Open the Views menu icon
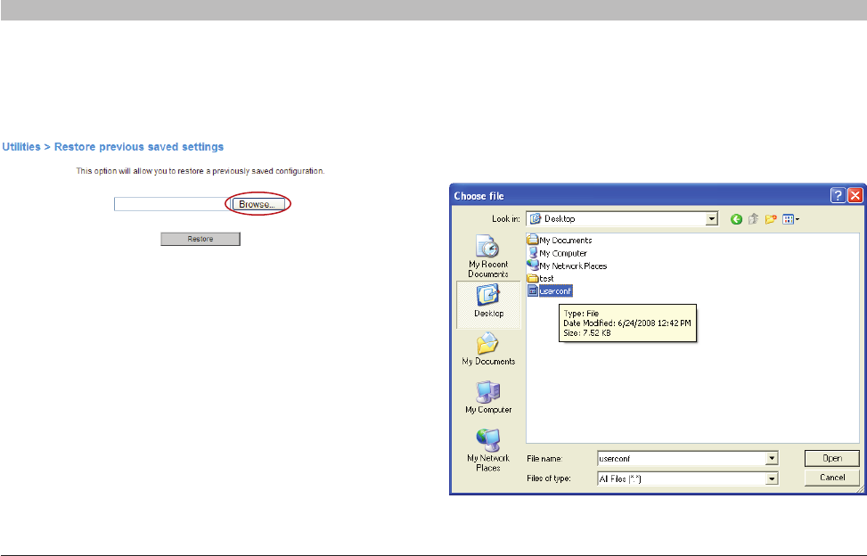The width and height of the screenshot is (867, 556). 789,218
